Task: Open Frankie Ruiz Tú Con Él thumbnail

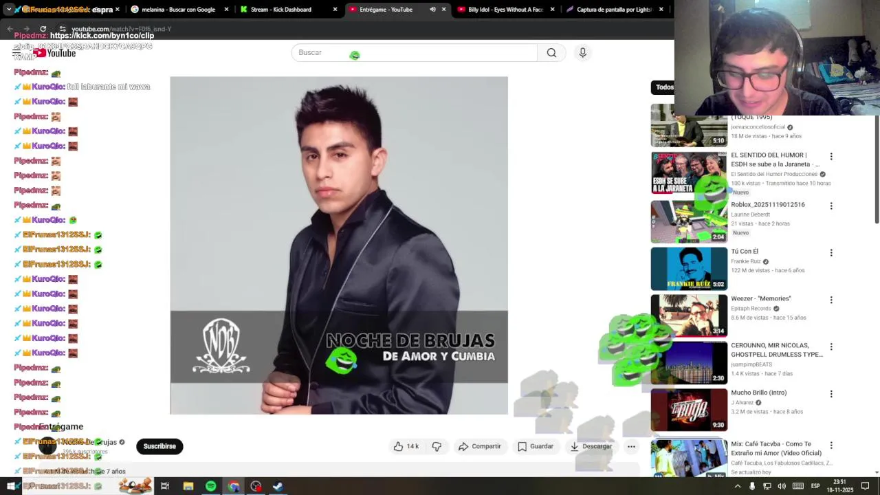Action: pyautogui.click(x=689, y=269)
